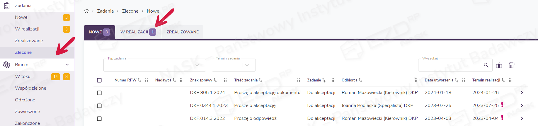Image resolution: width=538 pixels, height=126 pixels.
Task: Open the Typ zadania dropdown
Action: [x=197, y=65]
